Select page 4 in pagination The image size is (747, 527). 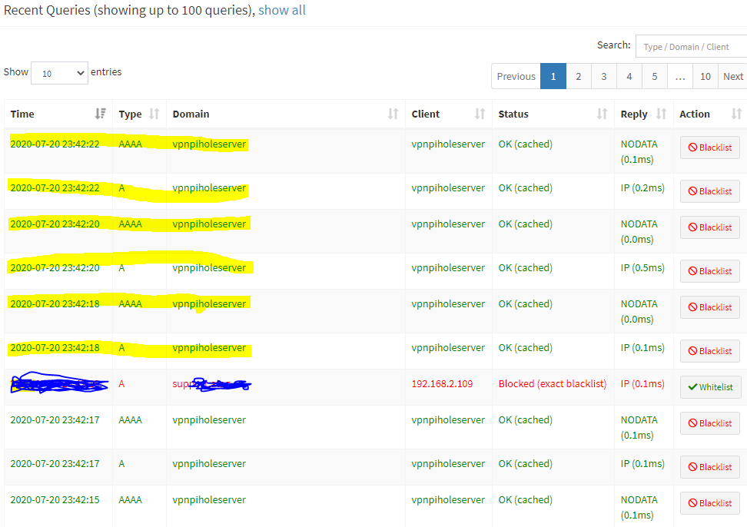pos(629,76)
